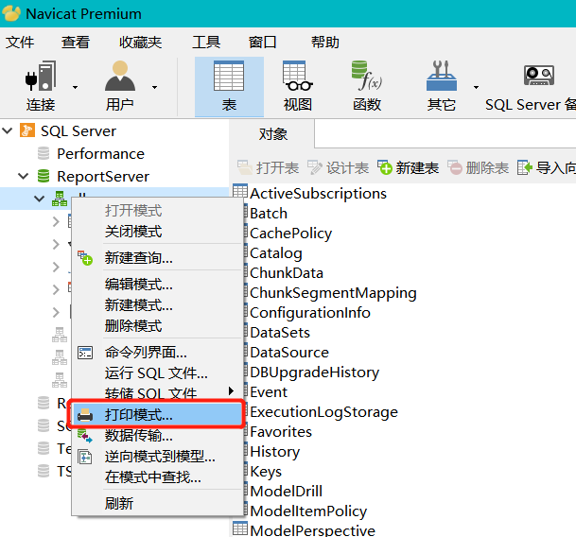Select the Batch table

click(269, 214)
